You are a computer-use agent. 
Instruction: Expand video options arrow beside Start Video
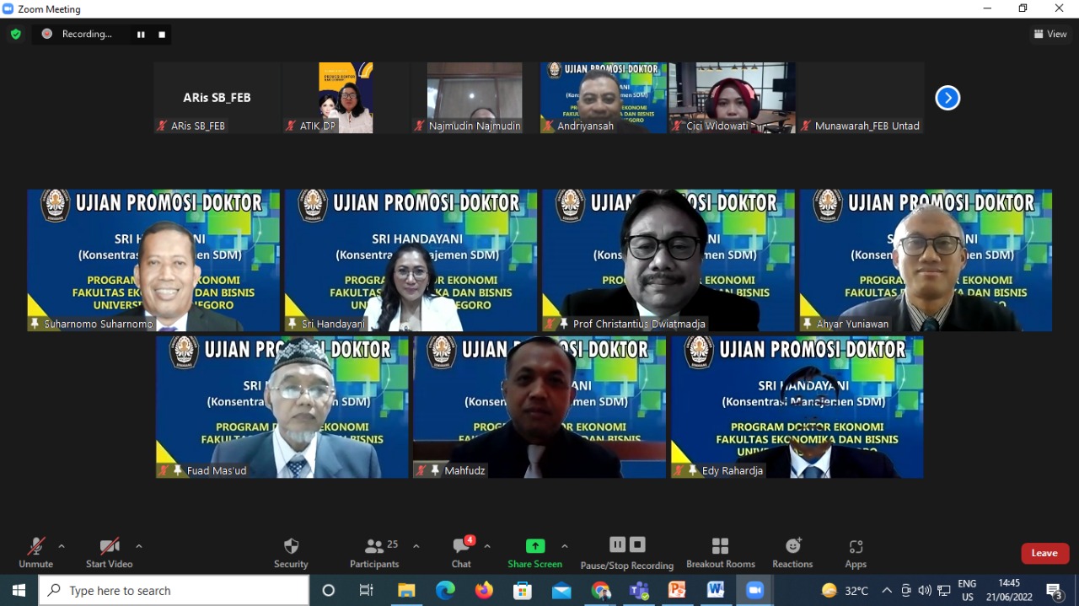[139, 546]
